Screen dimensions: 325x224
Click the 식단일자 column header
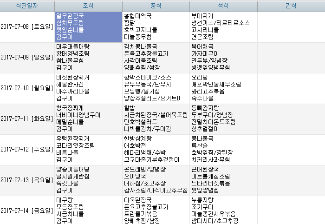[x=27, y=6]
